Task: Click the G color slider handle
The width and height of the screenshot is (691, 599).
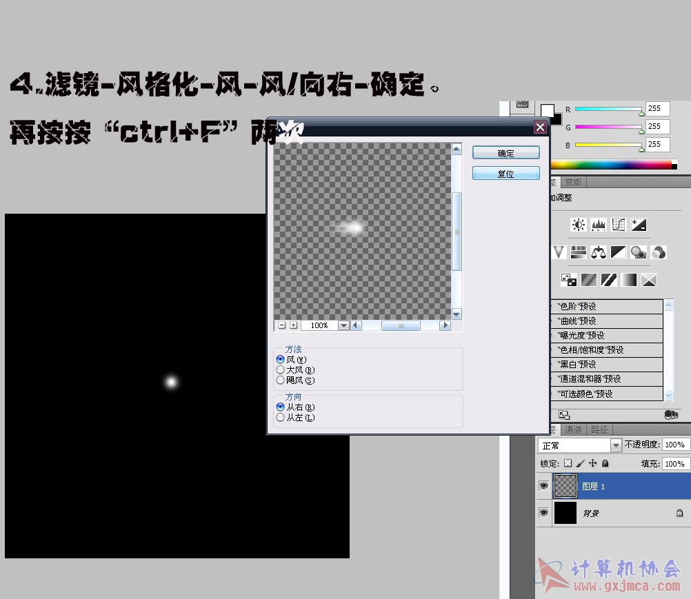Action: click(x=641, y=131)
